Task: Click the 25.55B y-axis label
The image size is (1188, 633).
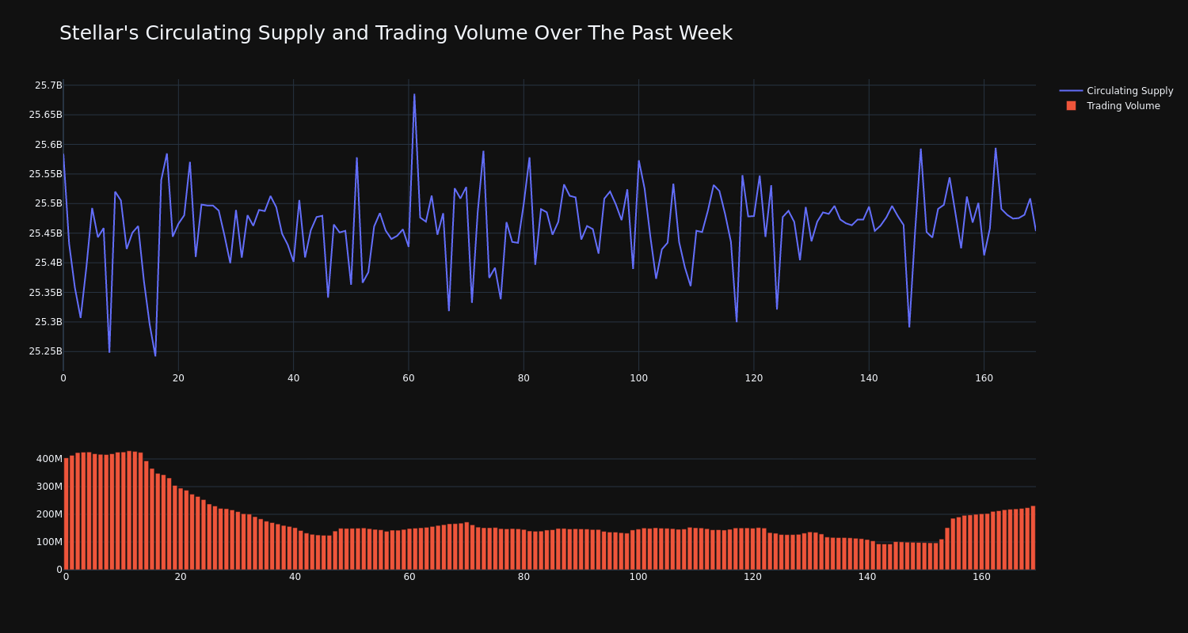Action: tap(45, 174)
